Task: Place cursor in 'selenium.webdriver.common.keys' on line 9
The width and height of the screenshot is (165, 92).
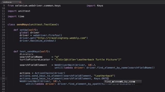Action: 38,6
